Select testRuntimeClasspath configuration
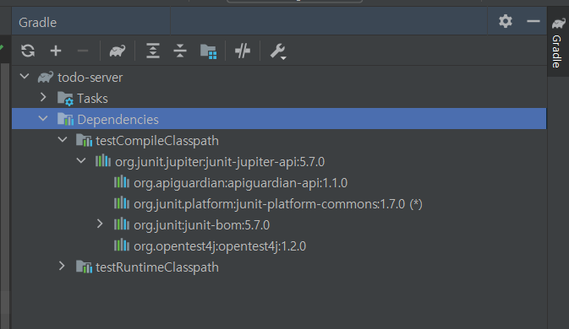569x329 pixels. (x=157, y=267)
